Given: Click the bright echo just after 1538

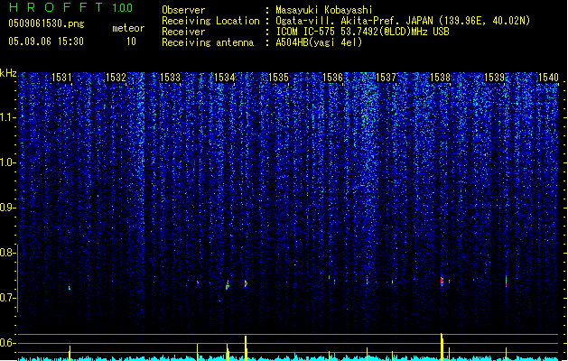Looking at the screenshot, I should (x=442, y=282).
